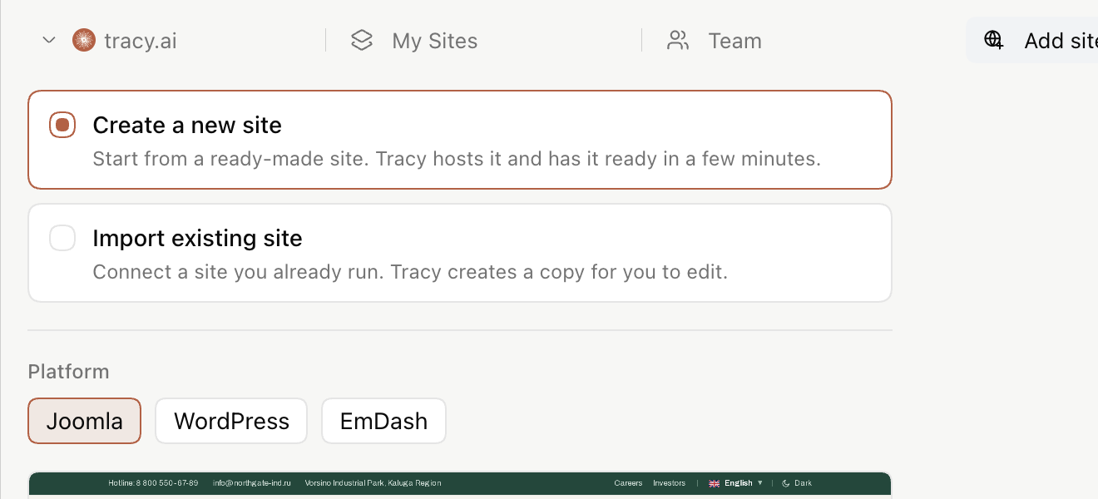Click the tracy.ai sunburst logo icon
Screen dimensions: 1098x499
[84, 40]
